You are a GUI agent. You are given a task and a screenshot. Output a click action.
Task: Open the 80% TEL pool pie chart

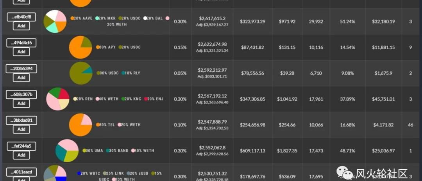point(80,125)
